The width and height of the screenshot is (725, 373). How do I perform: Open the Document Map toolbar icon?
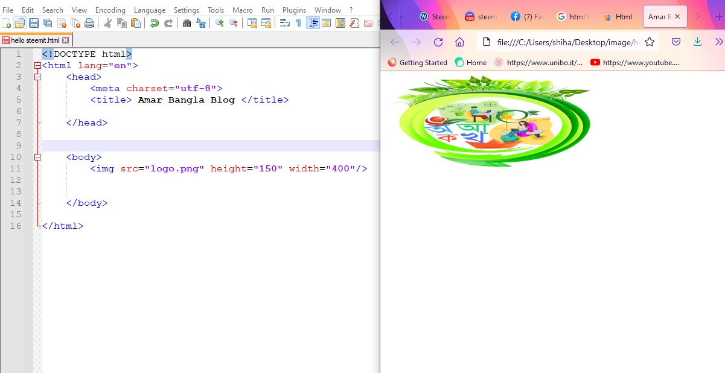point(340,23)
